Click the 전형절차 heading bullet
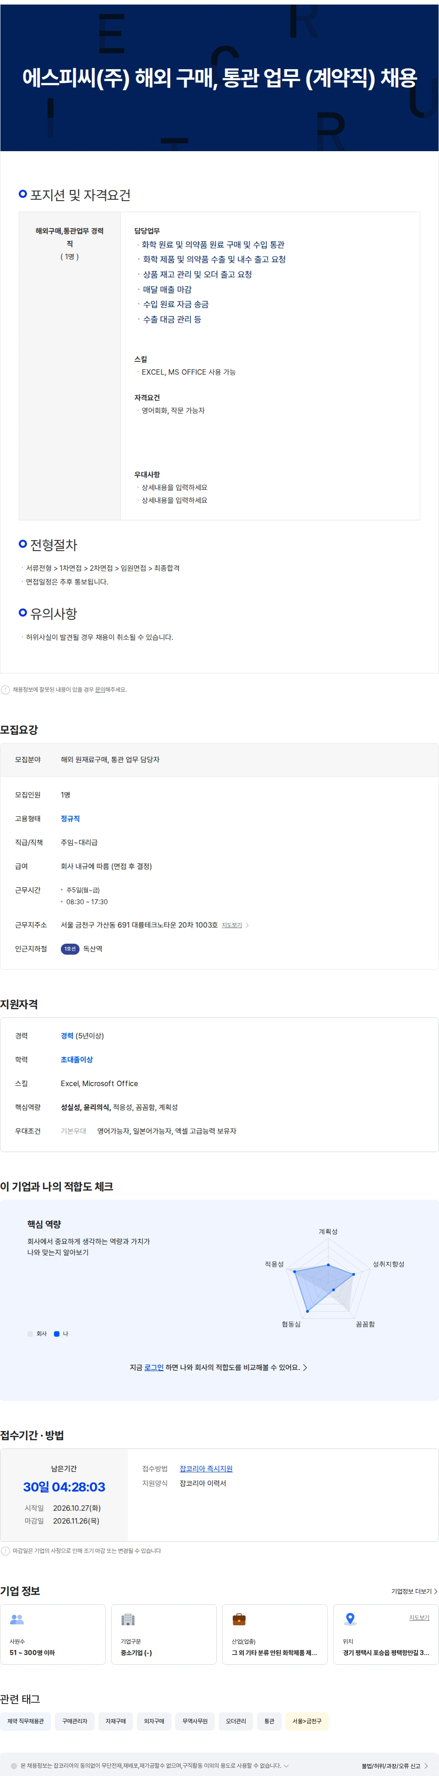The image size is (439, 1776). [23, 544]
